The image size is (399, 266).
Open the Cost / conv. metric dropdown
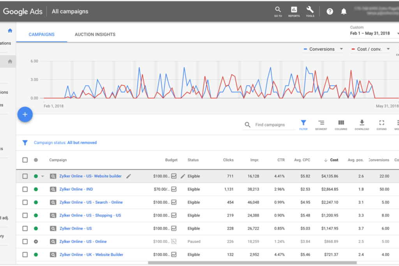388,49
